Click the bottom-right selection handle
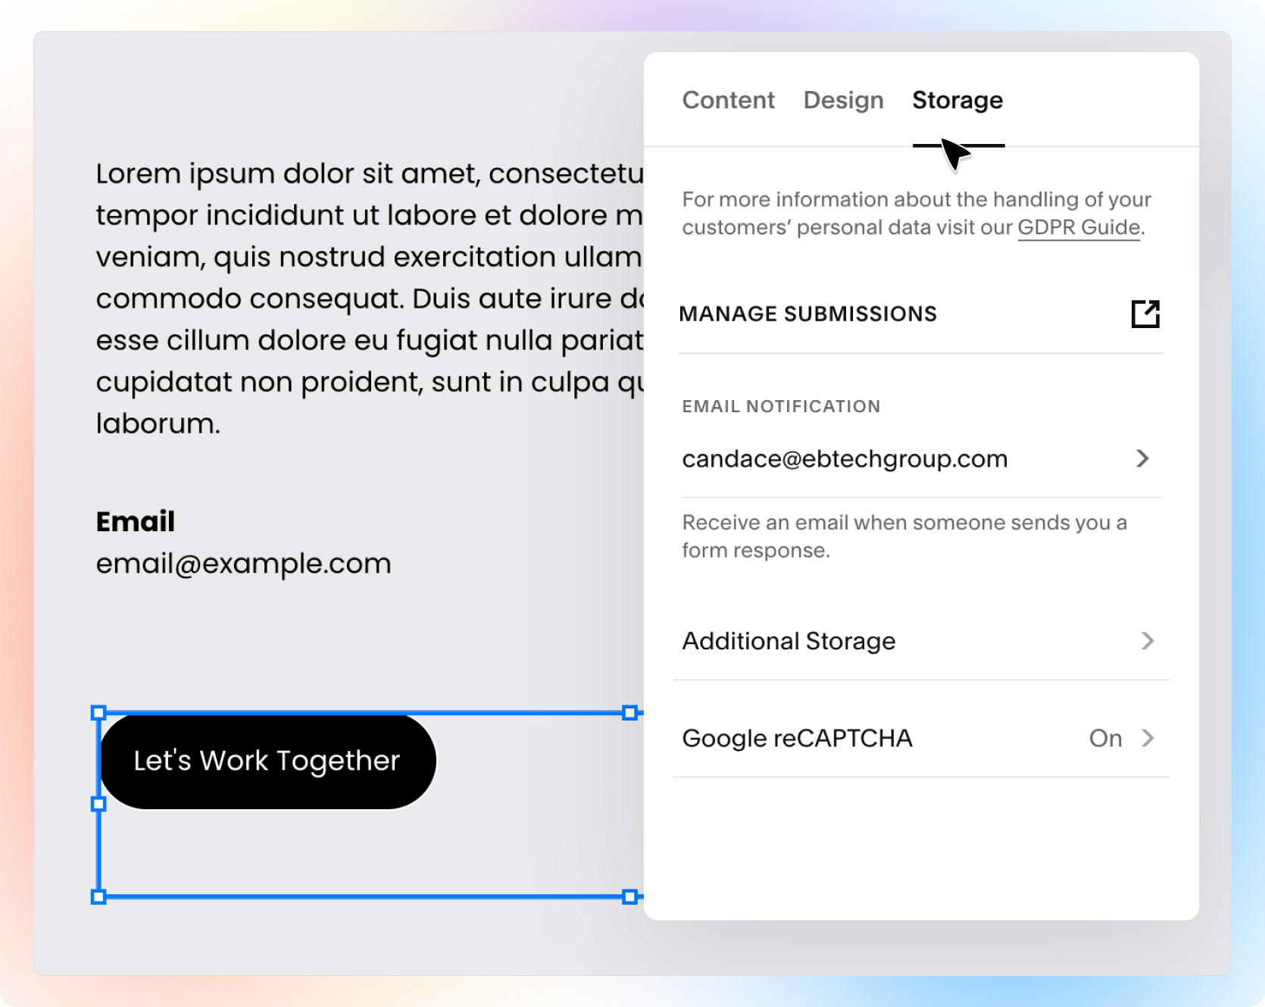Viewport: 1265px width, 1007px height. tap(629, 897)
